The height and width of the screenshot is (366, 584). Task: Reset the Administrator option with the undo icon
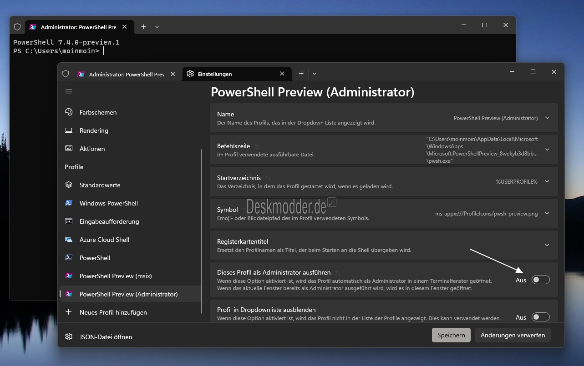337,272
